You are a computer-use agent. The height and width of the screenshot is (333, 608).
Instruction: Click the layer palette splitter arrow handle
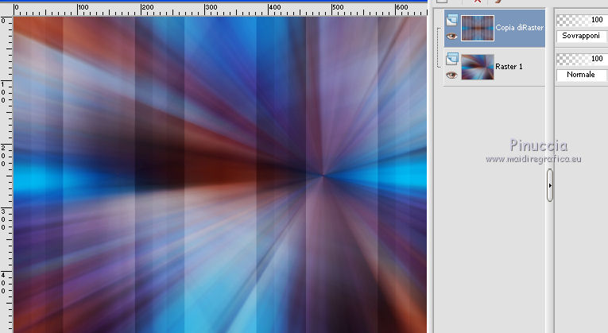(550, 185)
